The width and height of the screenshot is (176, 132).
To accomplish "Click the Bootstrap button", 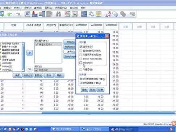I will pos(70,57).
